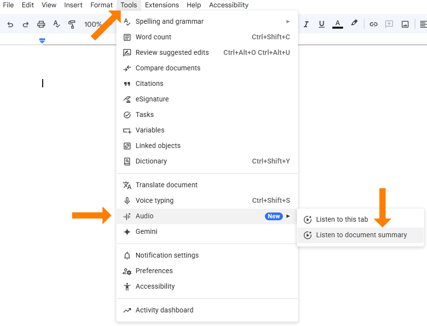Insert an image from the toolbar
The height and width of the screenshot is (326, 427).
click(405, 24)
